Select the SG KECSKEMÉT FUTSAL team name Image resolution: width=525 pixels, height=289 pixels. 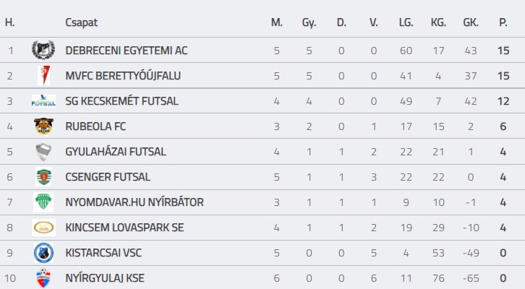tap(121, 101)
